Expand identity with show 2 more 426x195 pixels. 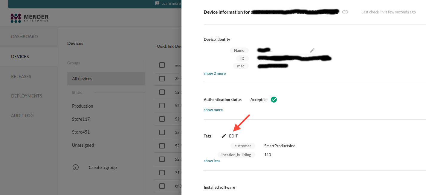click(215, 73)
